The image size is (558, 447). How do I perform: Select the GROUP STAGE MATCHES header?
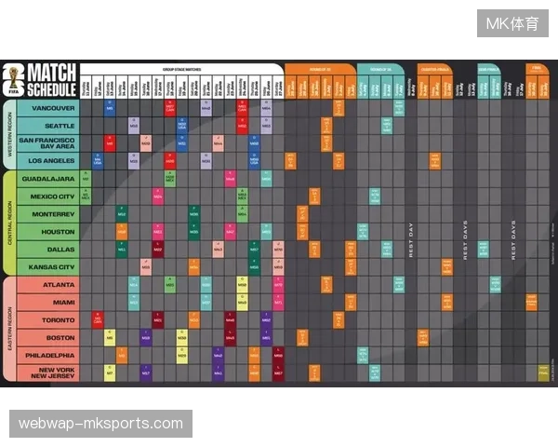(182, 70)
